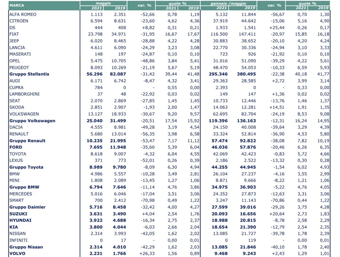Select the AUDI brand name
Viewport: 340px width, 257px height.
coord(15,81)
